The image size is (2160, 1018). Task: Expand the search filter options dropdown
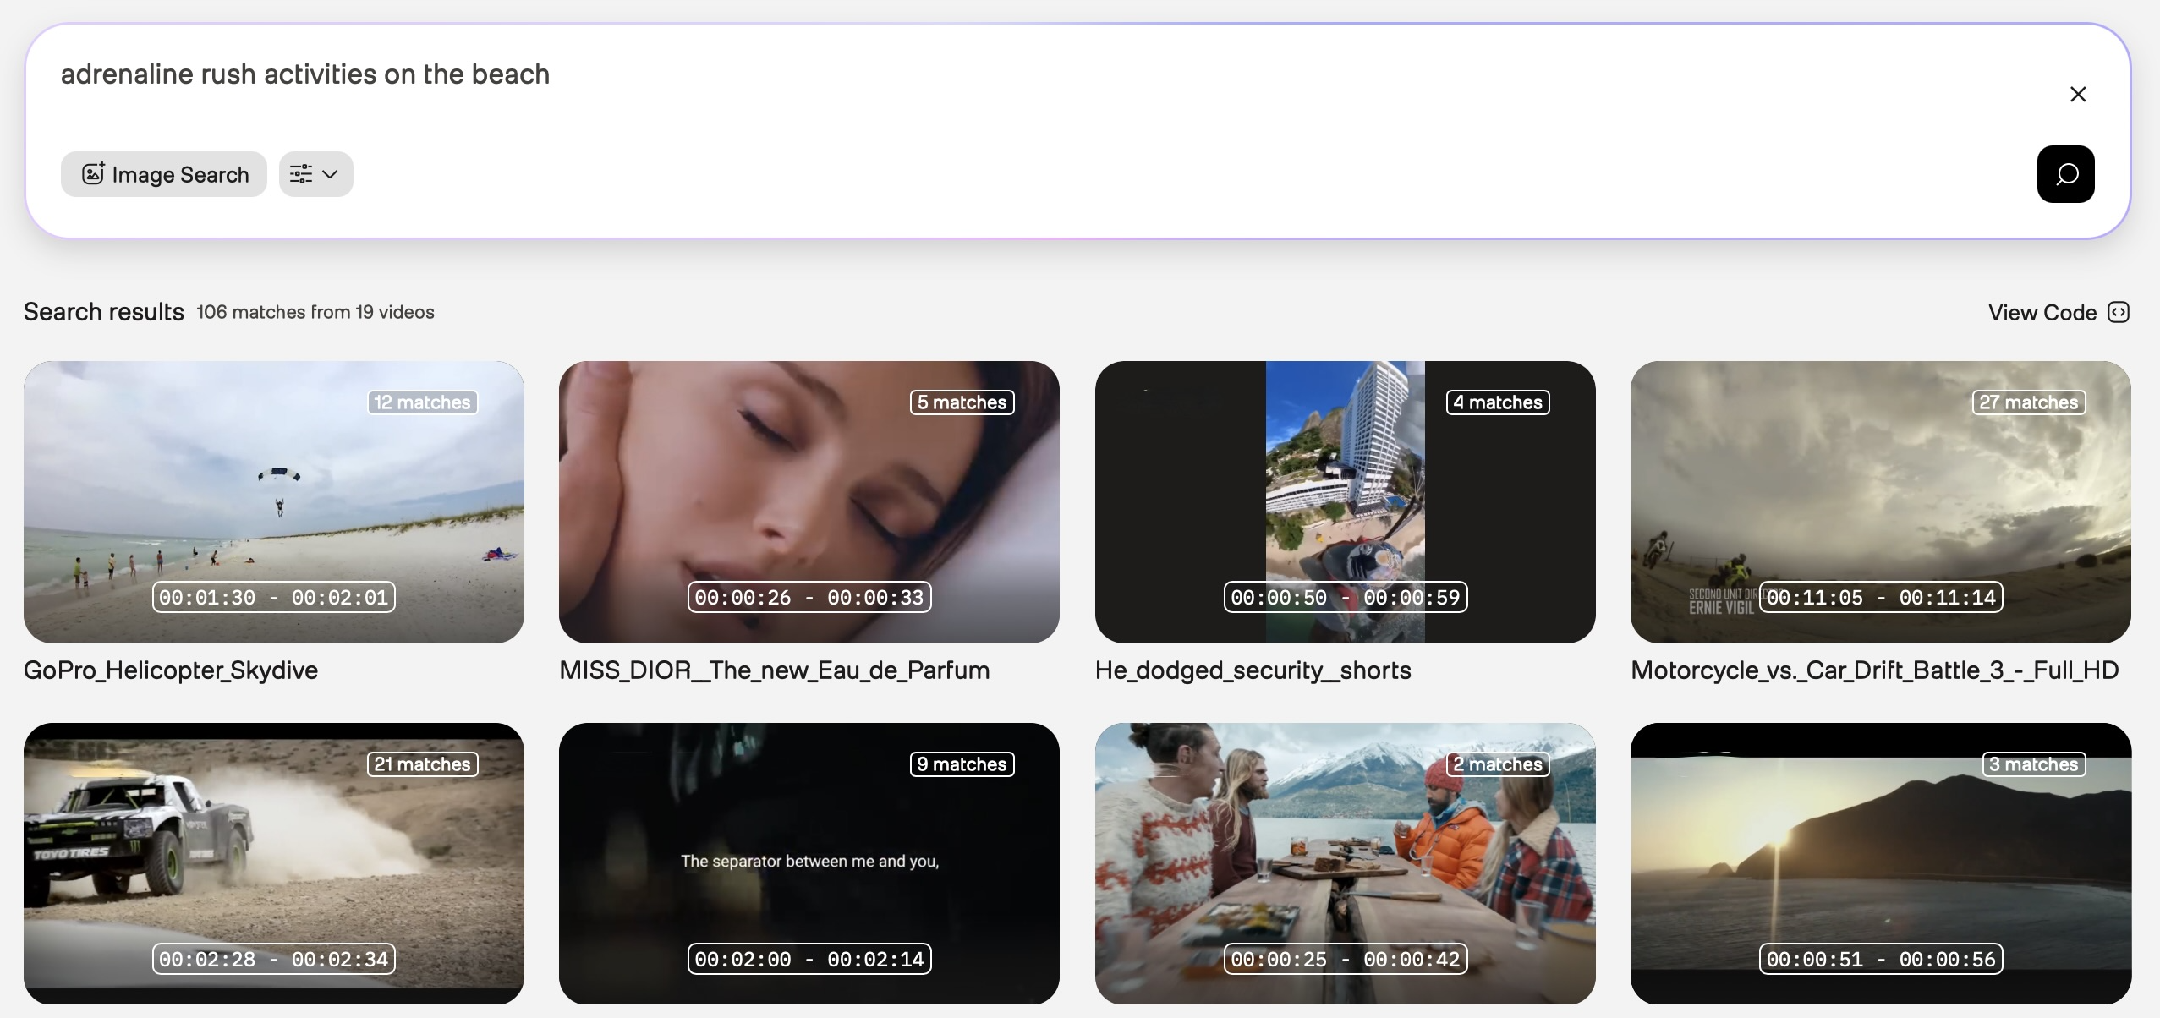coord(315,174)
